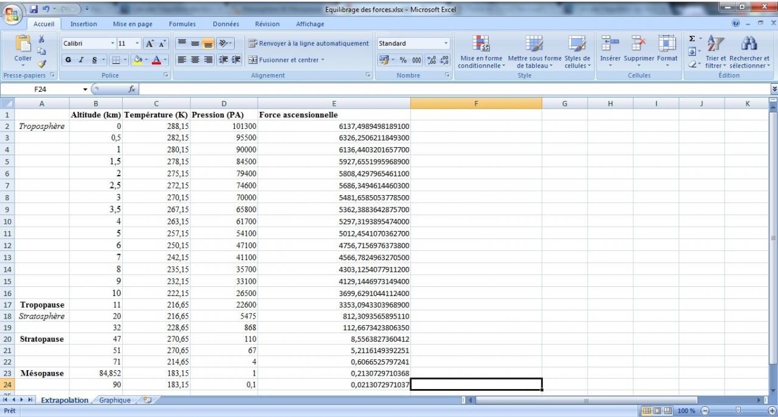Click the fill color bucket icon

pyautogui.click(x=138, y=60)
